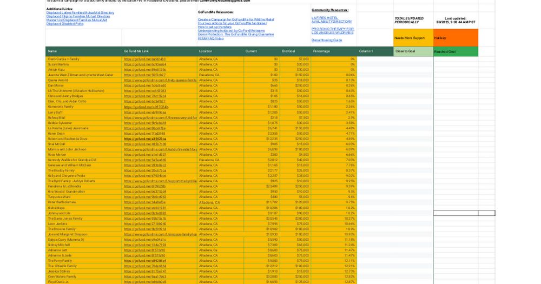The image size is (541, 284).
Task: Open Monica and John Jackson gofundme link
Action: click(160, 149)
